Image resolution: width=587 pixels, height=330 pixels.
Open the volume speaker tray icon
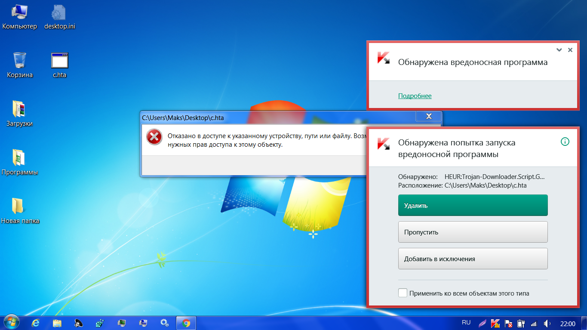[x=547, y=323]
